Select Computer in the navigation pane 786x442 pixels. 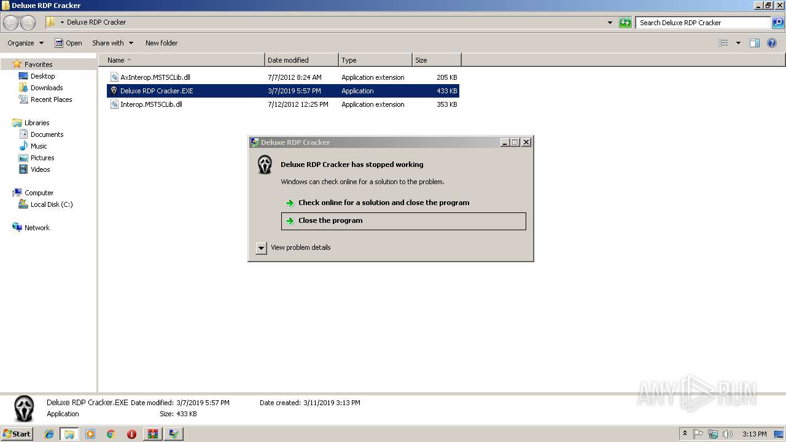[39, 193]
